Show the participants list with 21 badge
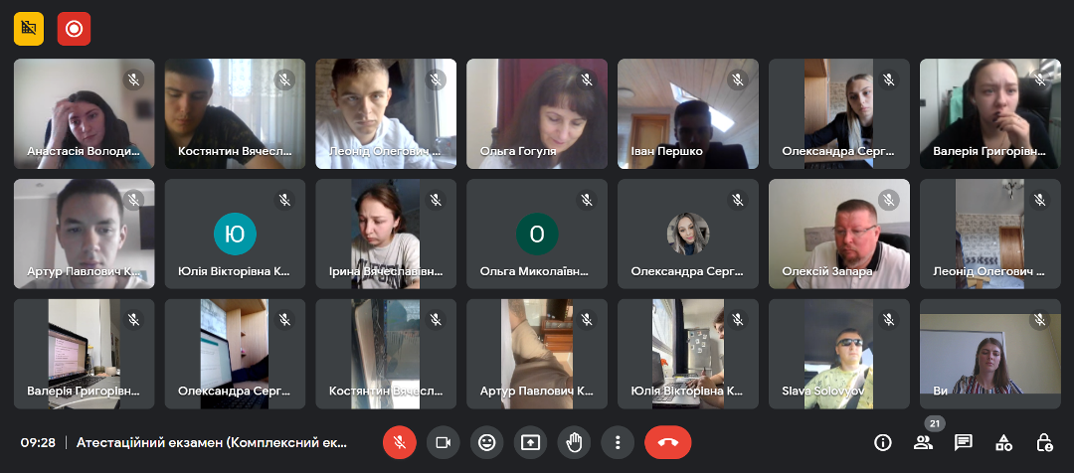Viewport: 1074px width, 473px height. click(x=923, y=443)
